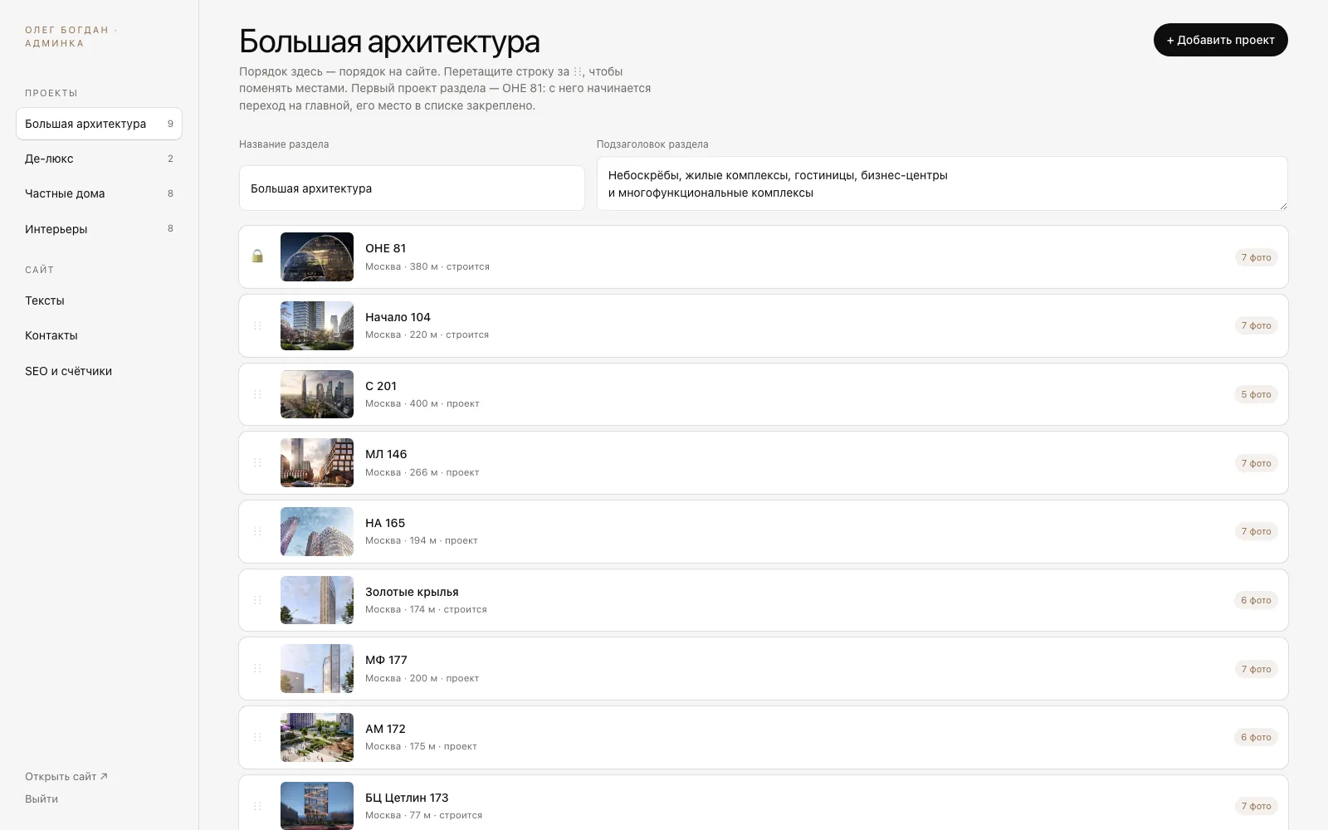
Task: Open the Золотые крылья project thumbnail
Action: pyautogui.click(x=317, y=600)
